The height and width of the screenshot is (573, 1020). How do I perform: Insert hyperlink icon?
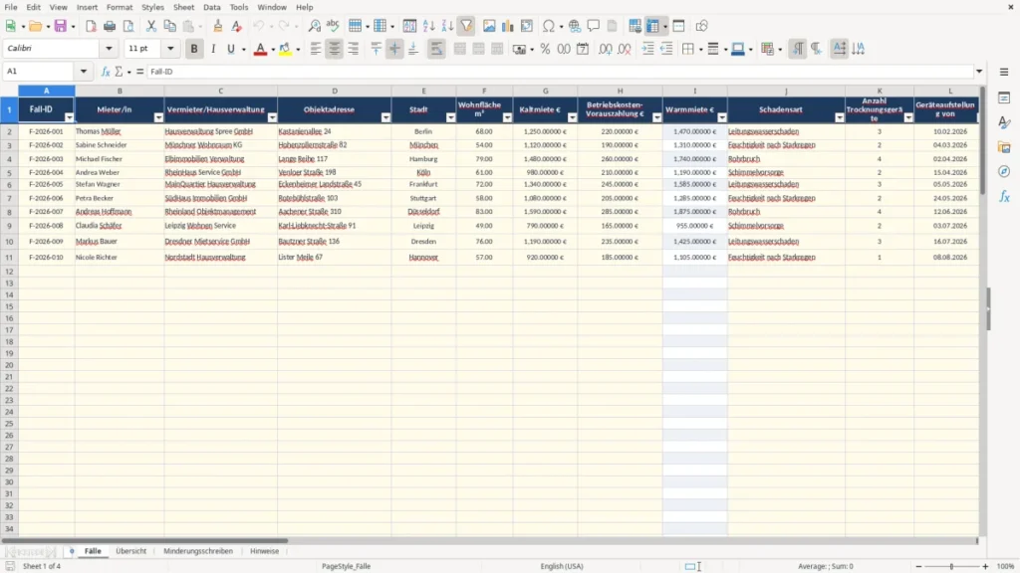(575, 26)
